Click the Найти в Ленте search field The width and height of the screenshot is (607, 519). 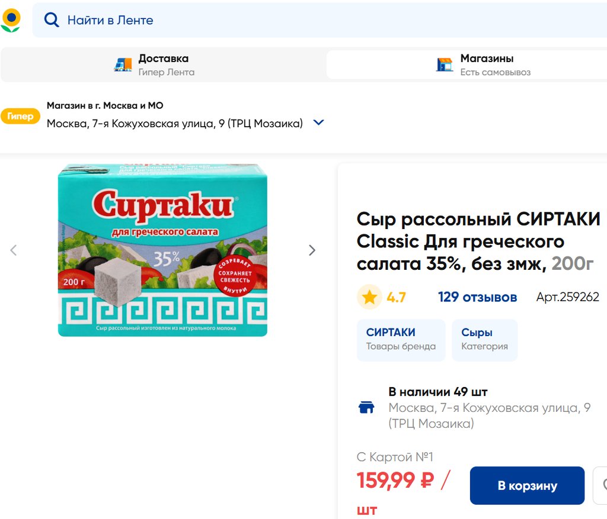(x=296, y=20)
